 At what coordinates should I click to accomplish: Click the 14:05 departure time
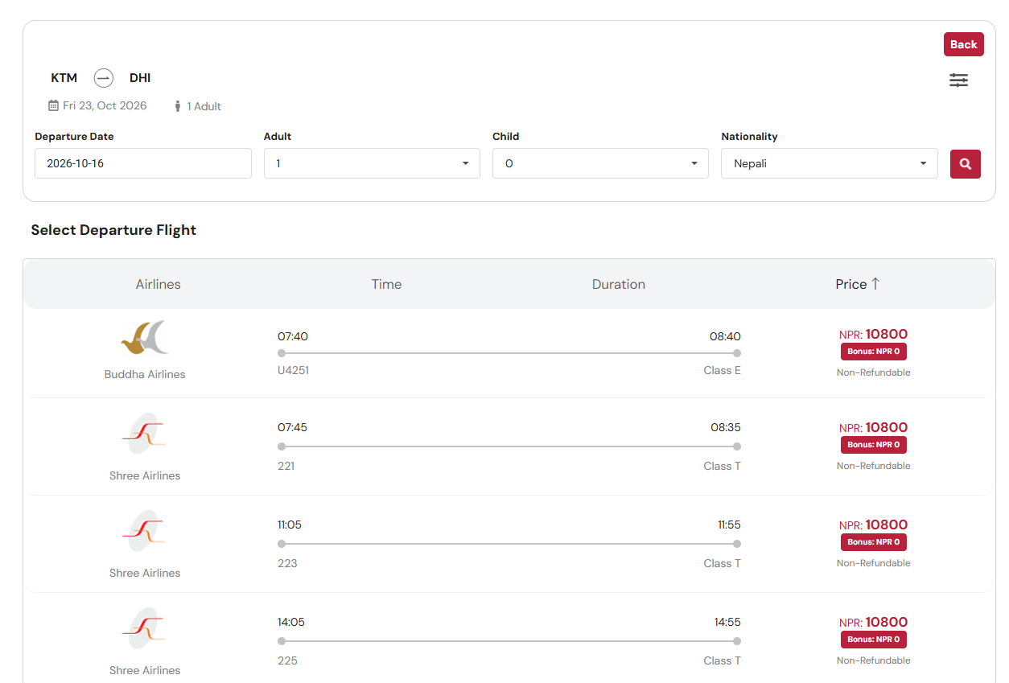coord(291,622)
